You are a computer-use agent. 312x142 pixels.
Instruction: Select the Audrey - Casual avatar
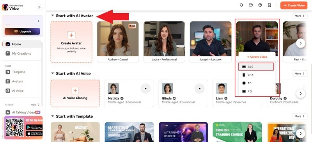(x=118, y=42)
